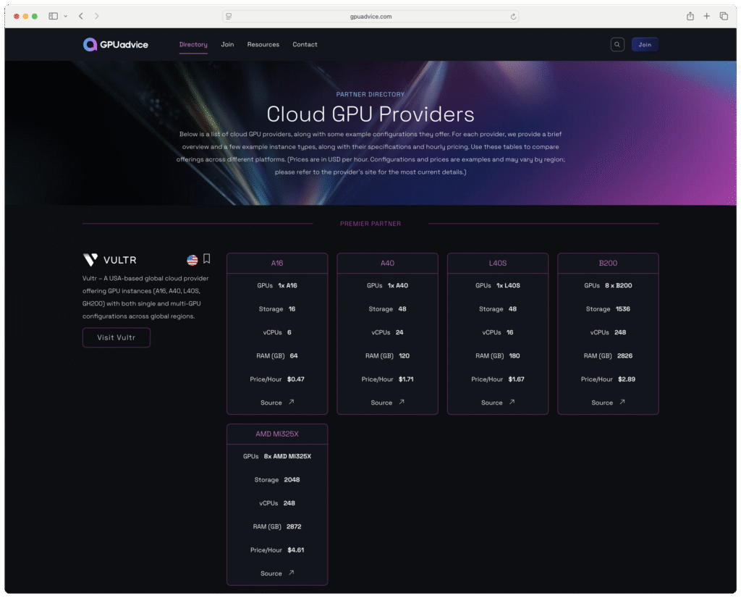
Task: Click the PARTNER DIRECTORY label
Action: 370,95
